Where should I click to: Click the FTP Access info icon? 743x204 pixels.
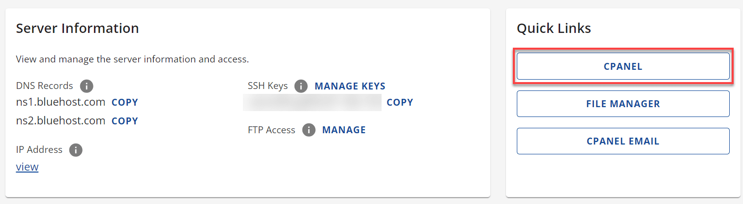309,130
